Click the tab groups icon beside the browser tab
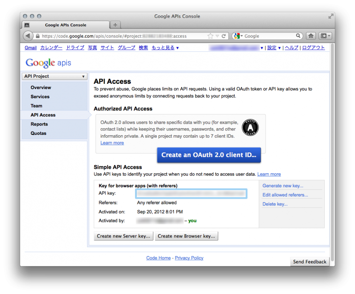Screen dimensions: 355x294 (x=27, y=25)
